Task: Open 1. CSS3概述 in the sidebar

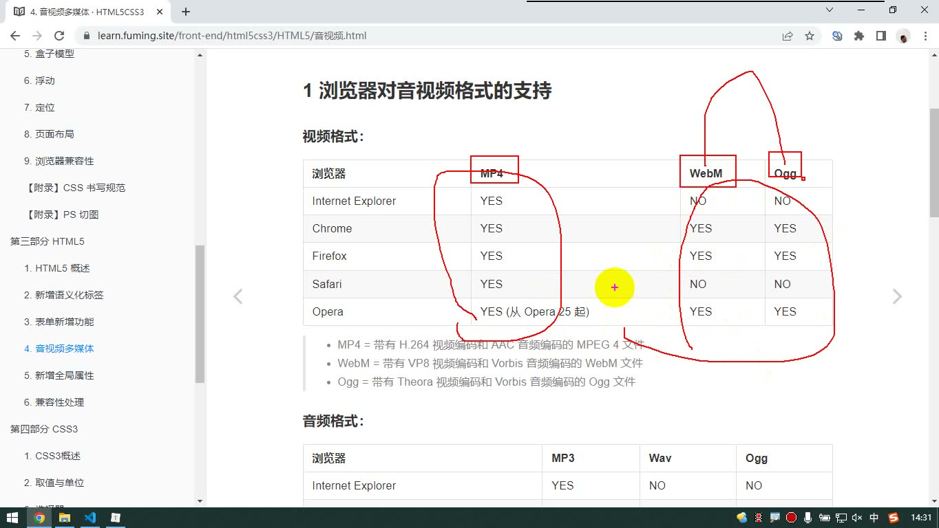Action: tap(52, 456)
